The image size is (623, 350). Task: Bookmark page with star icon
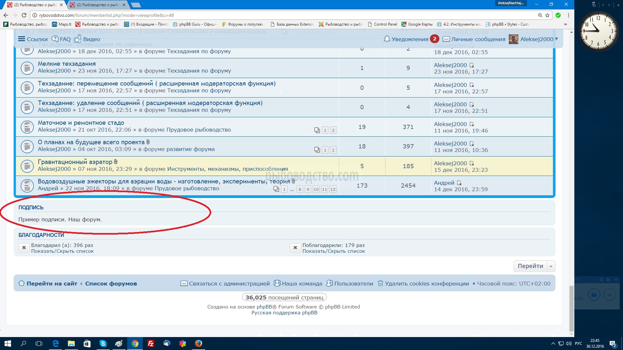pos(547,15)
